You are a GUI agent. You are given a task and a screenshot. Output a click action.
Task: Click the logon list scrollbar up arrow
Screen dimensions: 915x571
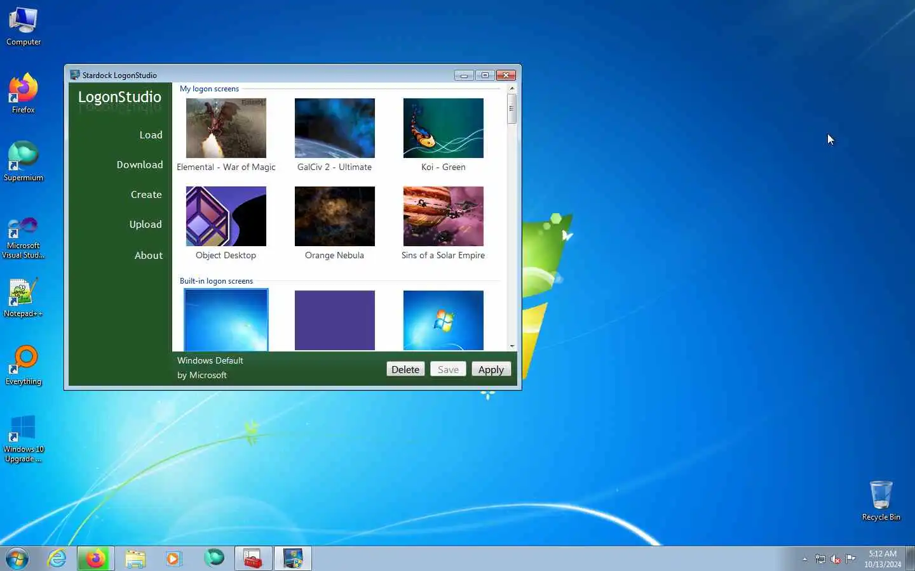[x=512, y=89]
